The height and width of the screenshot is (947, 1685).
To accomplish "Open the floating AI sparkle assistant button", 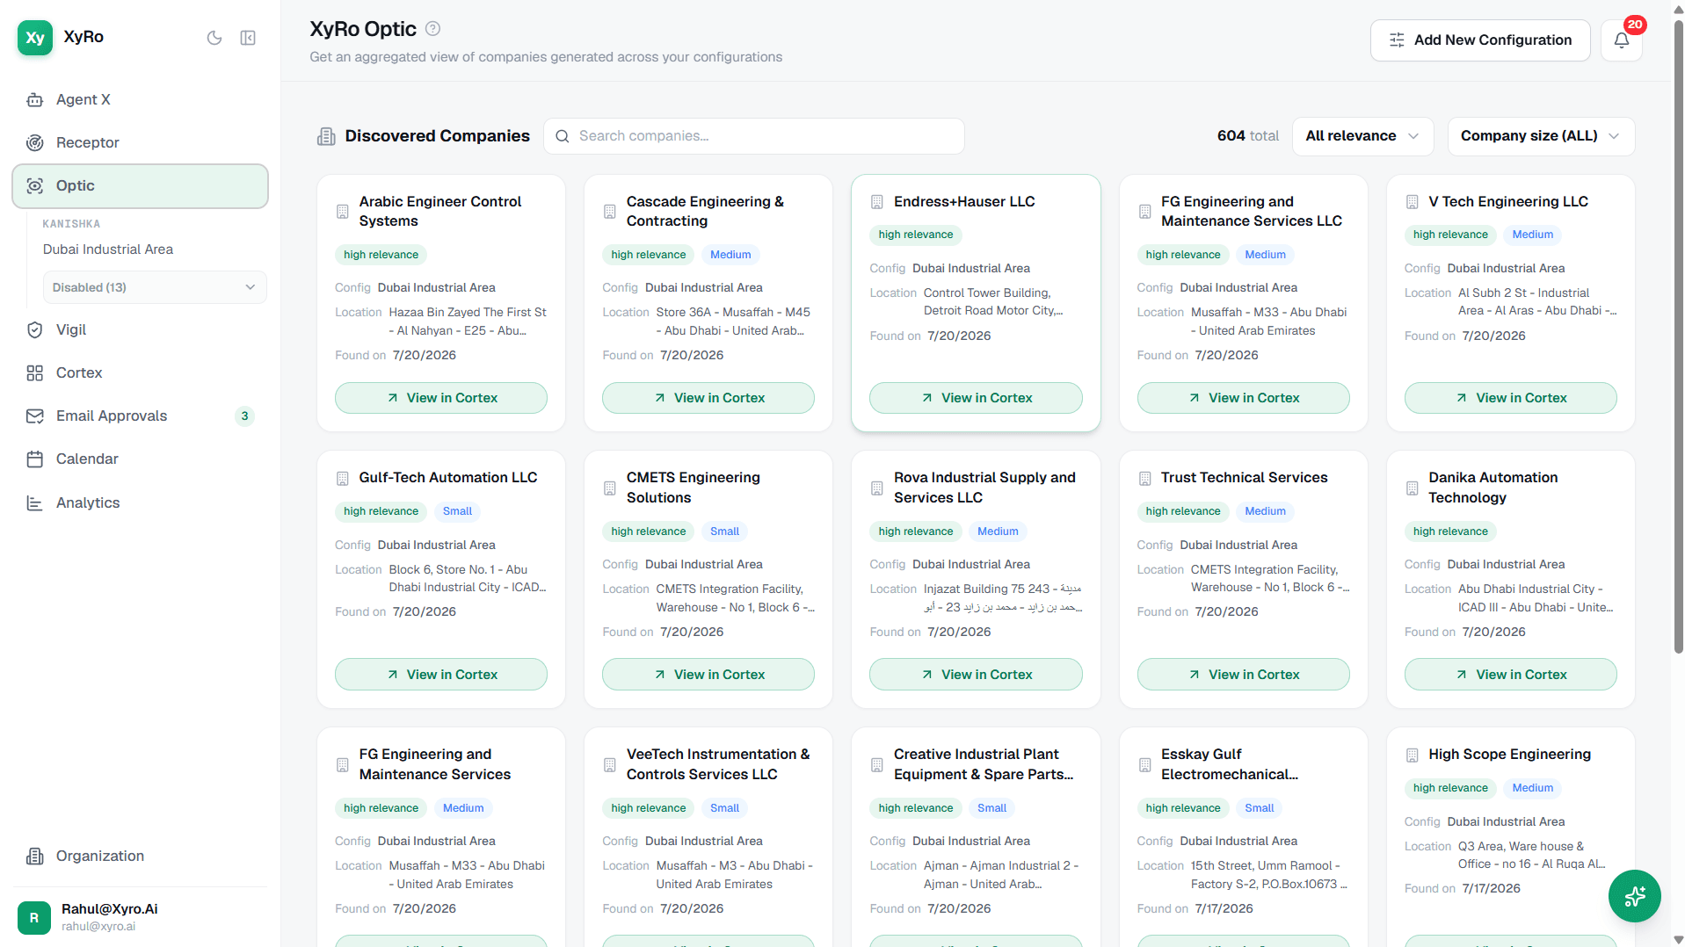I will (x=1634, y=895).
